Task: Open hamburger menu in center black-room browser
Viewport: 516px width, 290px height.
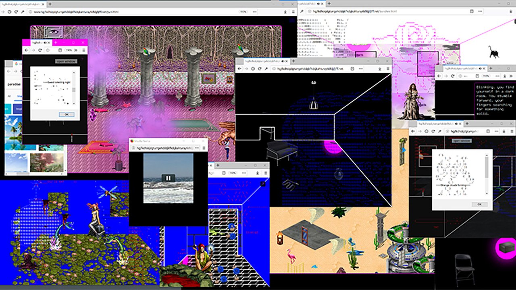Action: [x=388, y=69]
